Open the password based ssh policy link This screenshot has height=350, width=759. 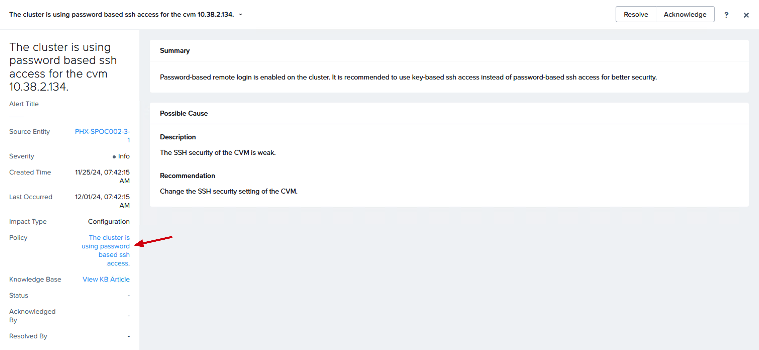[106, 250]
